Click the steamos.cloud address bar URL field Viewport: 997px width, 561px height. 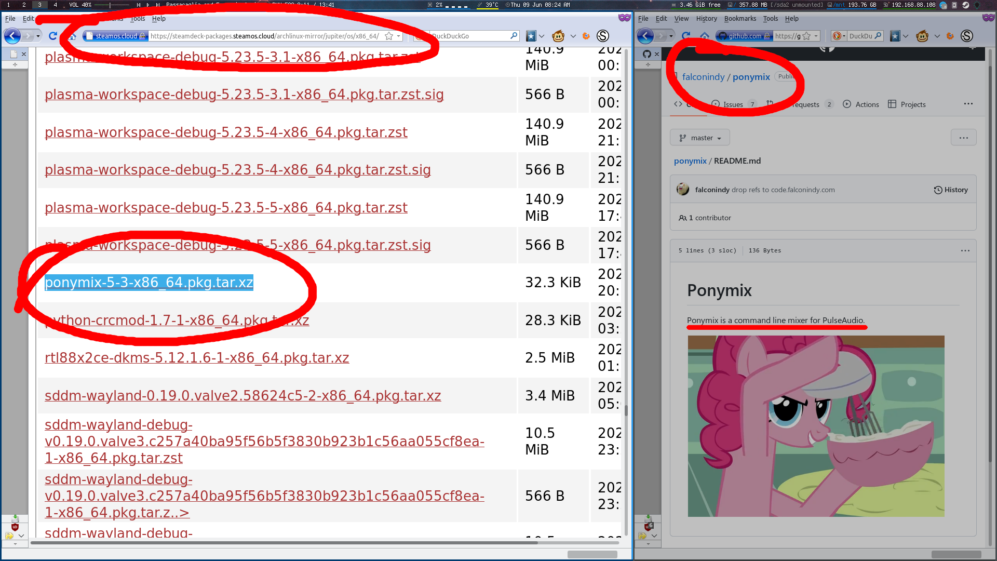265,36
